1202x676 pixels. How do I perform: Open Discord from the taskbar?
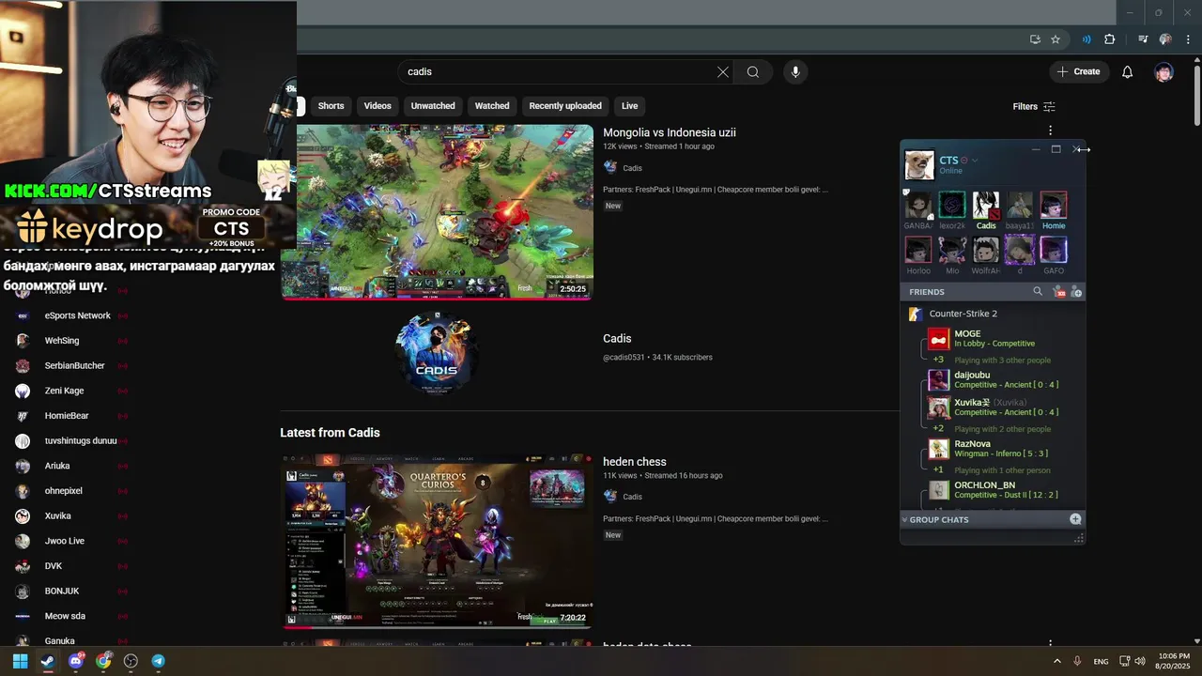(75, 661)
